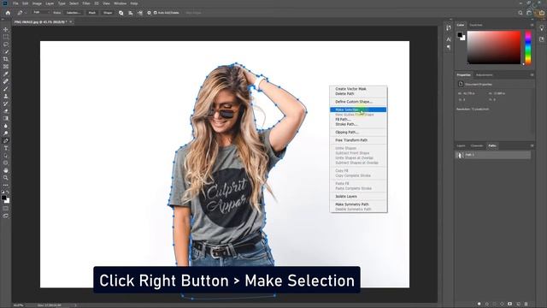Toggle Quick Mask mode in the toolbox
This screenshot has width=547, height=308.
(x=6, y=209)
